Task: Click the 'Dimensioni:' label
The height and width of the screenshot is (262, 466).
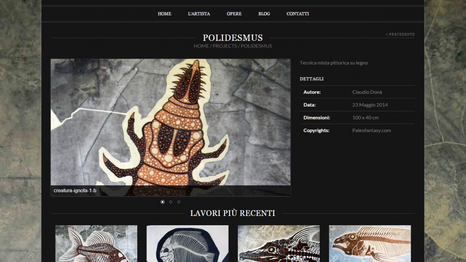Action: (317, 118)
